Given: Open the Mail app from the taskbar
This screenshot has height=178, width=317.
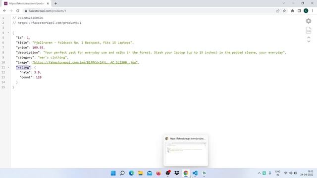Looking at the screenshot, I should [150, 173].
